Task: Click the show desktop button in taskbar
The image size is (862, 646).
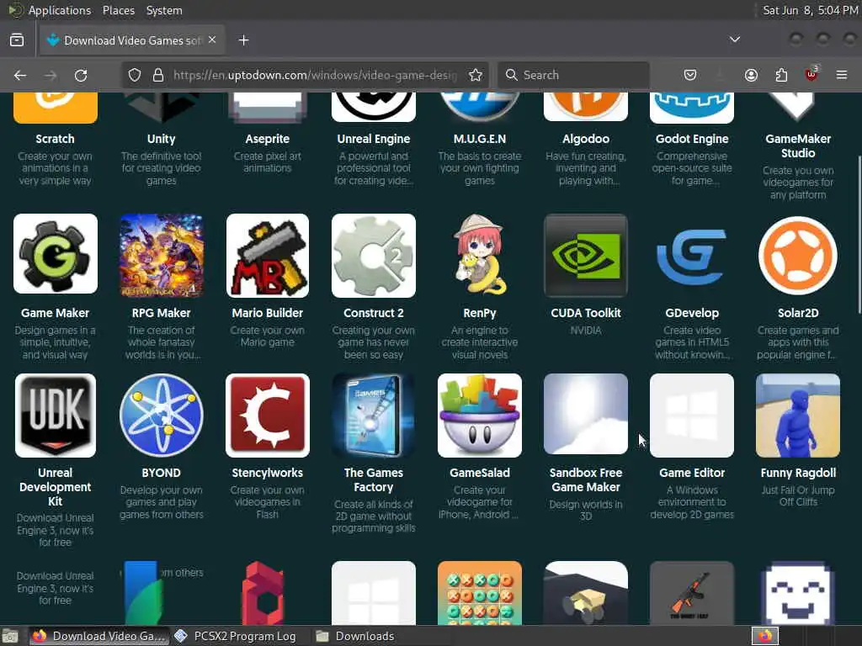Action: point(10,636)
